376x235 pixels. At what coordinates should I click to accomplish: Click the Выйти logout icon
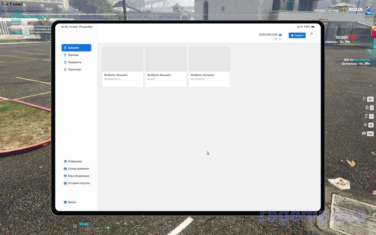click(65, 202)
